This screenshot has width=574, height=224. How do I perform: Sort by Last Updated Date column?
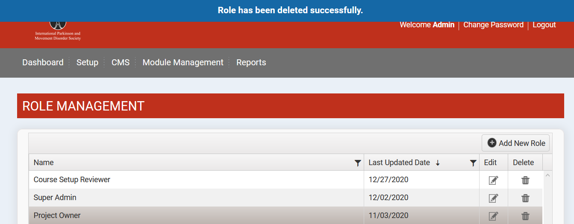399,163
